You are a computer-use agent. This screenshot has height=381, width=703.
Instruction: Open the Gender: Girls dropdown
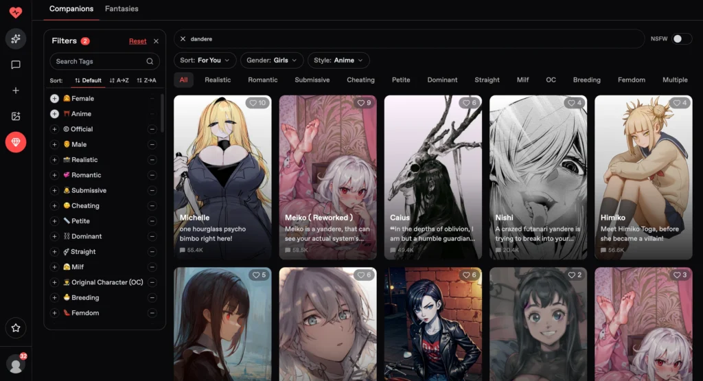[272, 60]
